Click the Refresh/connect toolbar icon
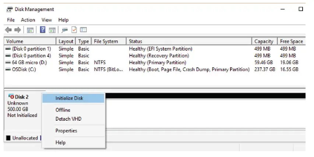The height and width of the screenshot is (157, 314). [64, 30]
